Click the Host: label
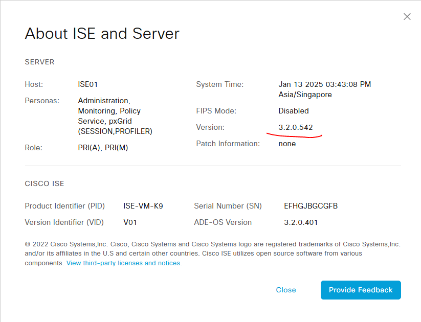The image size is (421, 322). pos(34,84)
